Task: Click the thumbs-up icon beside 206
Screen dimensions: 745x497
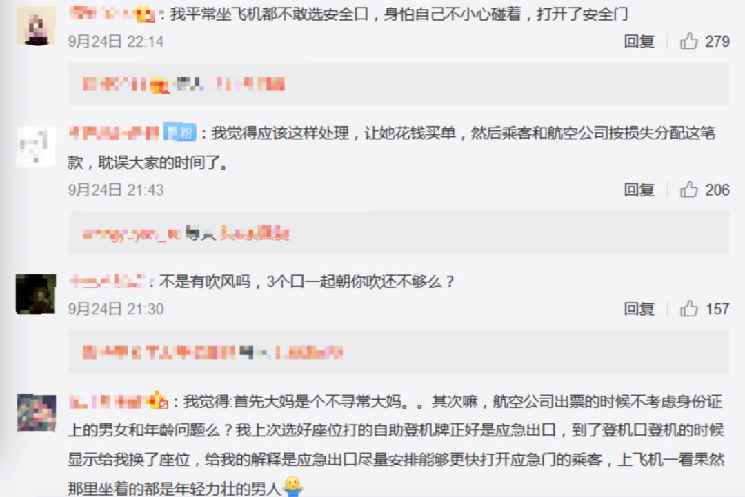Action: (689, 190)
